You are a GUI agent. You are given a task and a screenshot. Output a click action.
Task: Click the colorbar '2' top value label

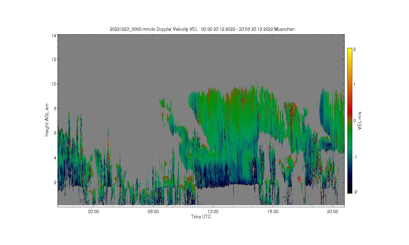pyautogui.click(x=354, y=50)
